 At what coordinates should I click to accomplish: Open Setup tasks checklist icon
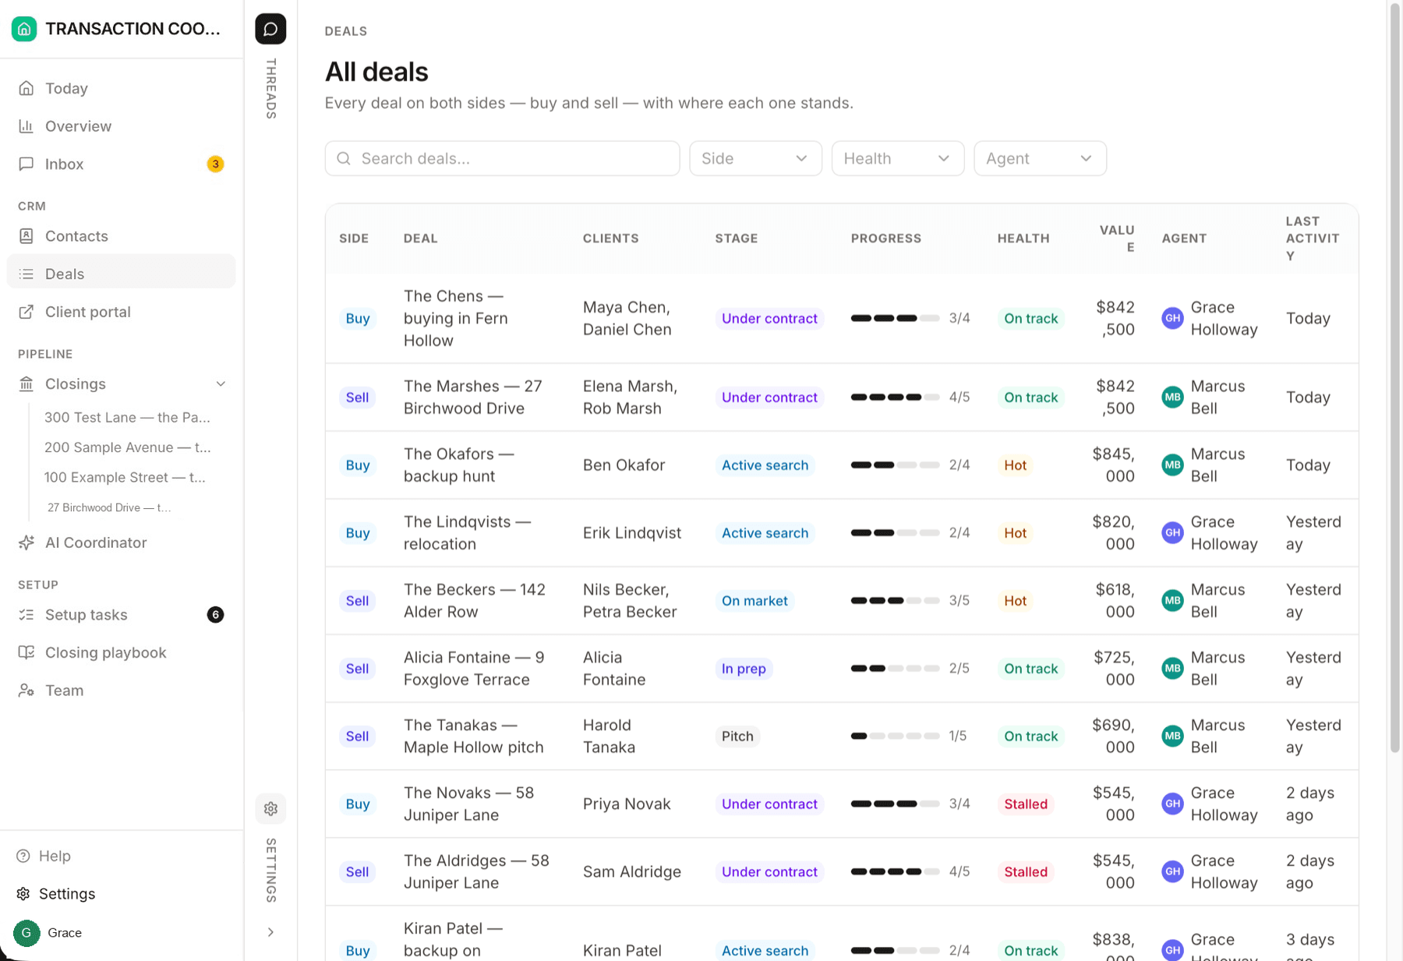coord(27,615)
